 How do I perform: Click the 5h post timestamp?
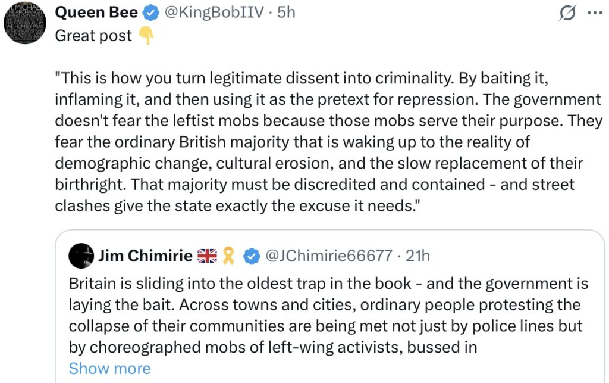coord(286,13)
